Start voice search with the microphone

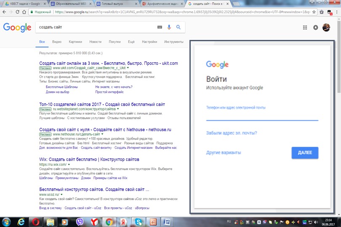(x=169, y=27)
